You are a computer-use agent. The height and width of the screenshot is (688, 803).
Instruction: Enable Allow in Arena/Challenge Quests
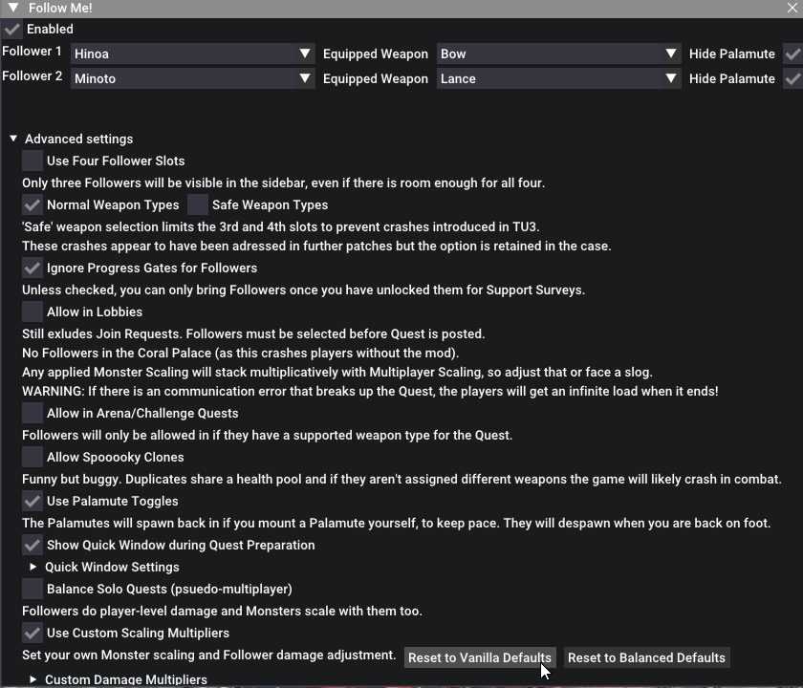[33, 413]
